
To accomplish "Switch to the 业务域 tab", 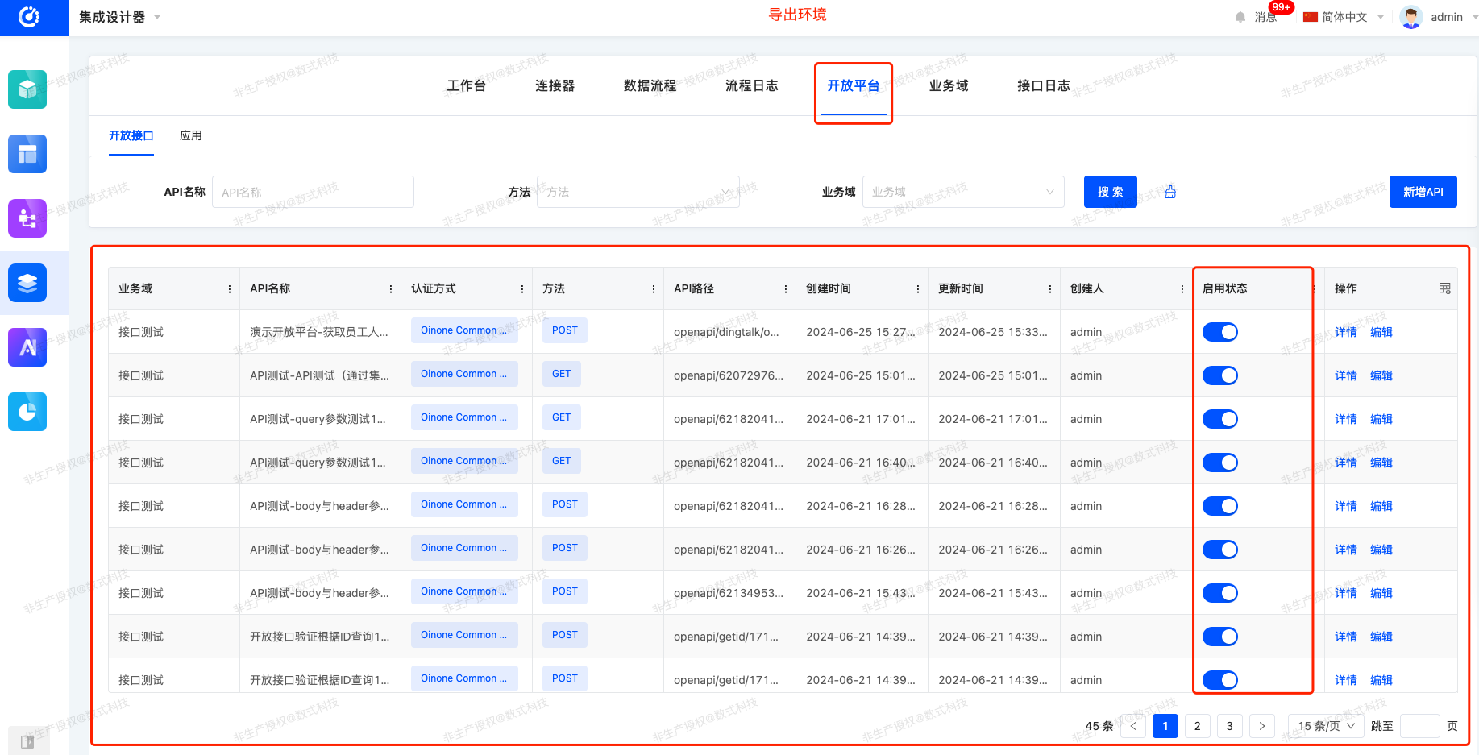I will (x=949, y=85).
